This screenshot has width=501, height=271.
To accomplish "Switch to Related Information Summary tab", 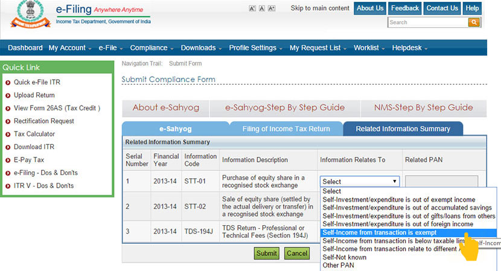I will 403,129.
